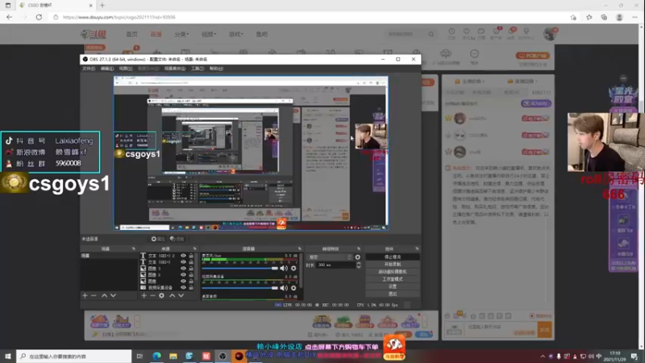Toggle lock on 图像 3 source

(191, 269)
